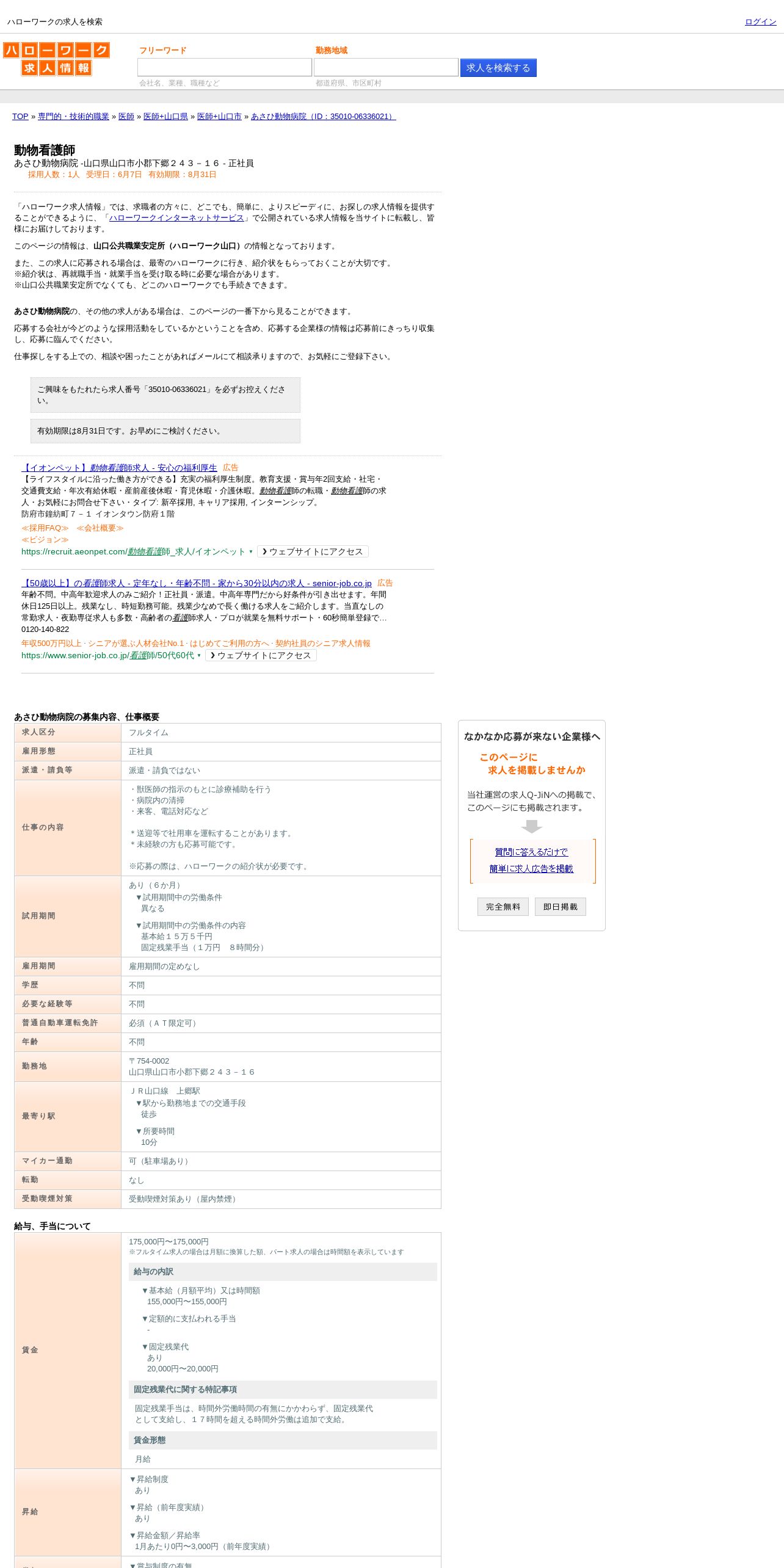Image resolution: width=784 pixels, height=1568 pixels.
Task: Click postal code 〒754-0002 text
Action: [x=149, y=1061]
